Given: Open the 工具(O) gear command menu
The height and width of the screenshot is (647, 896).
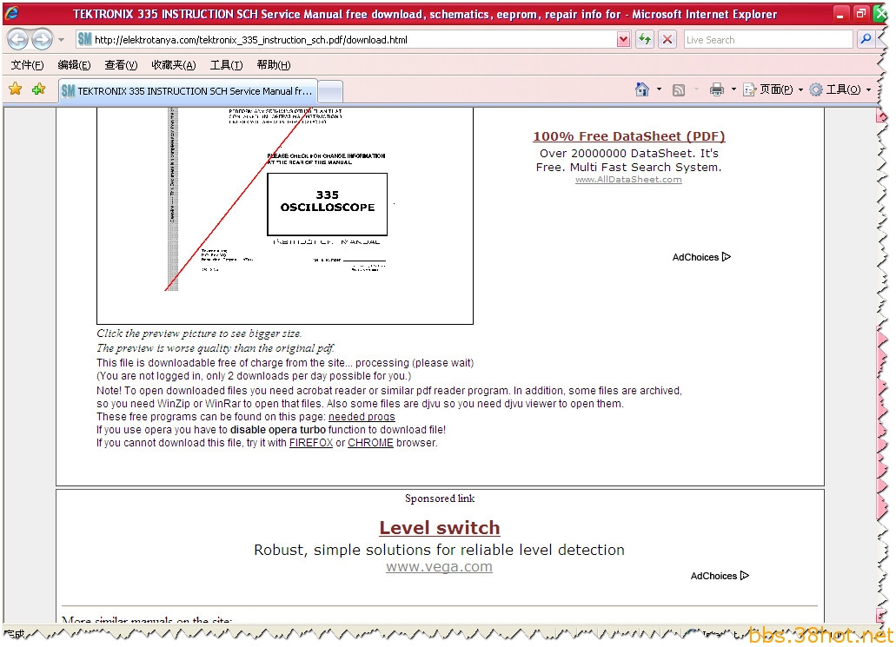Looking at the screenshot, I should point(840,89).
